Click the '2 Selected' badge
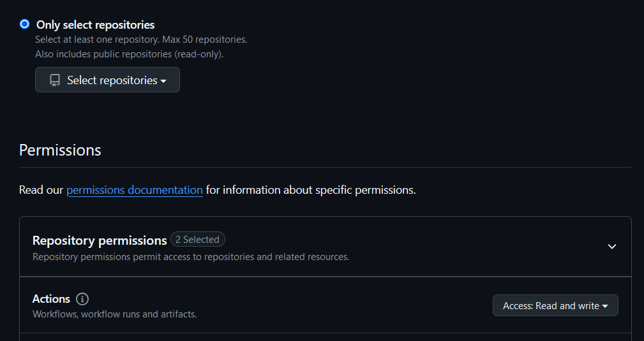This screenshot has width=644, height=341. click(x=198, y=240)
